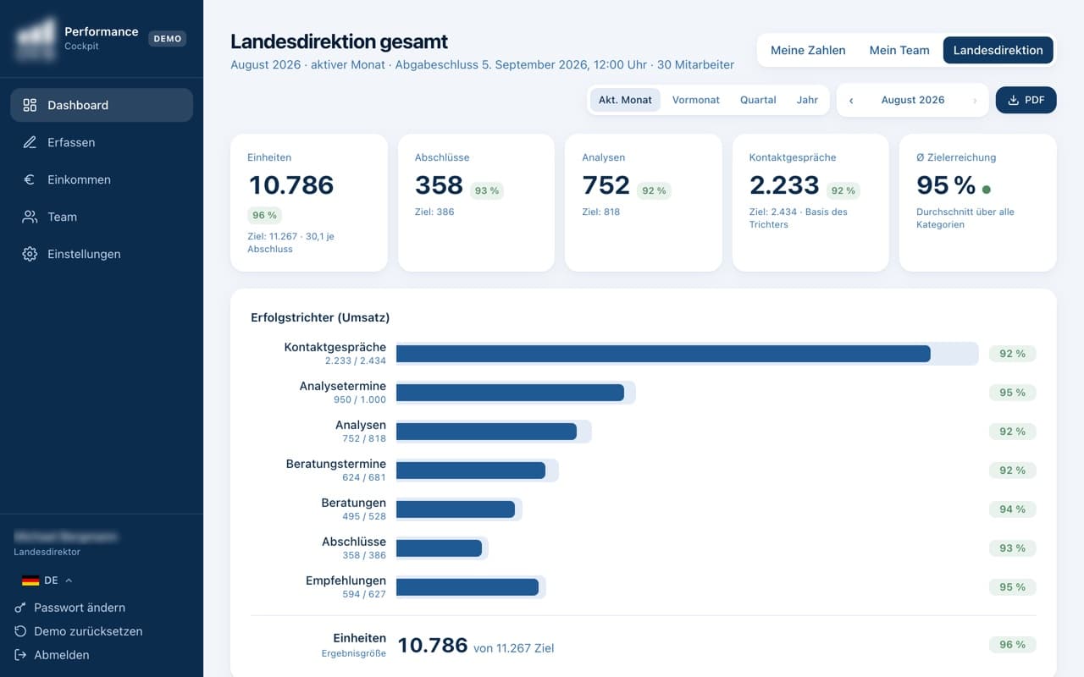Image resolution: width=1084 pixels, height=677 pixels.
Task: Click the logout icon beside Abmelden
Action: (20, 655)
